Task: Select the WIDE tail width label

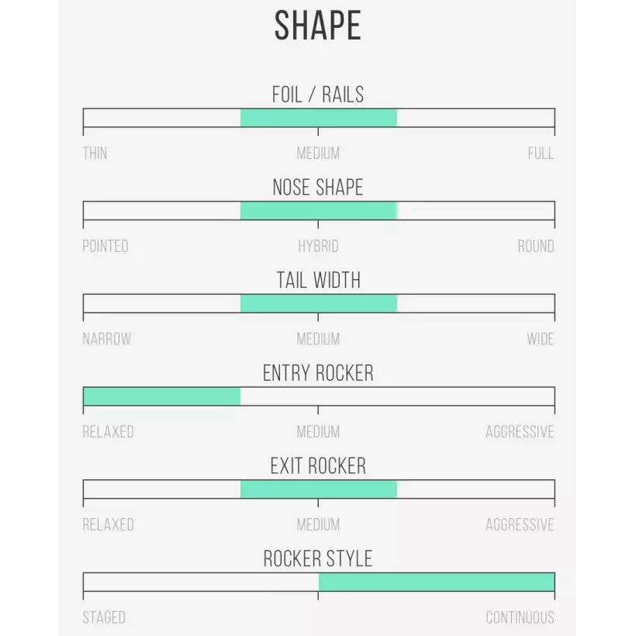Action: pos(540,339)
